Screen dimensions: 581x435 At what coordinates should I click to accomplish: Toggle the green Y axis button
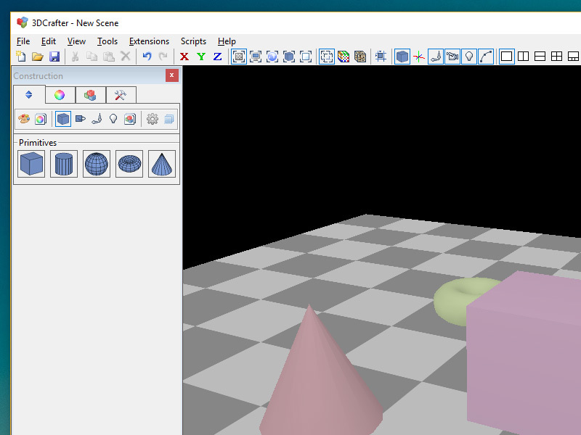201,57
